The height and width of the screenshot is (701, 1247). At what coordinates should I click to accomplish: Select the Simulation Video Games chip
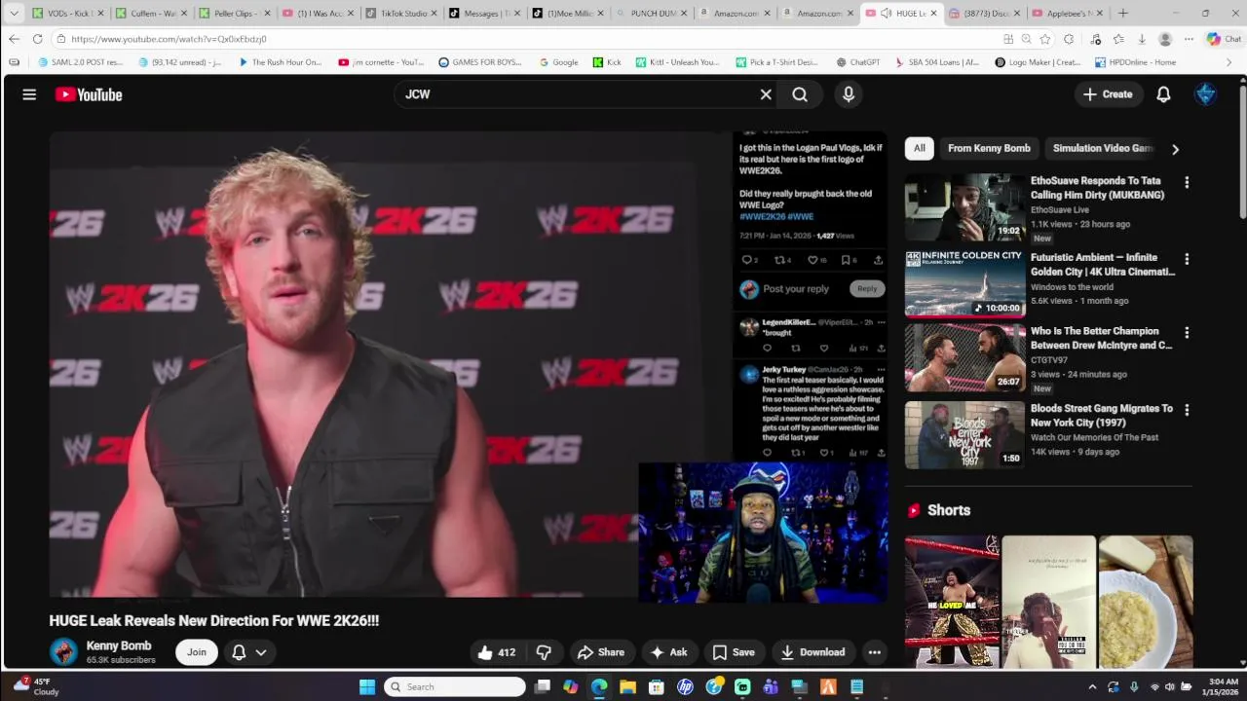(x=1103, y=148)
